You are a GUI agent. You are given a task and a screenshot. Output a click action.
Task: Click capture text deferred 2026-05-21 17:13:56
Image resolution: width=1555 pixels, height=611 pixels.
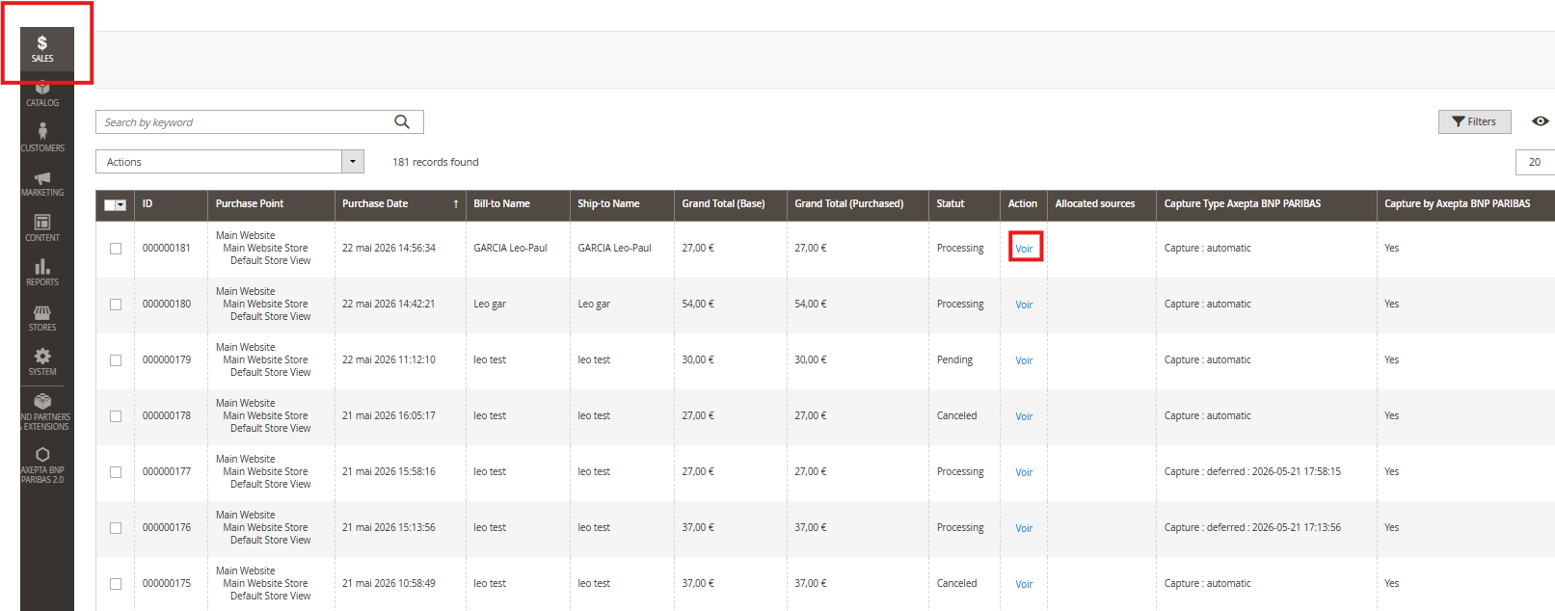(x=1252, y=528)
